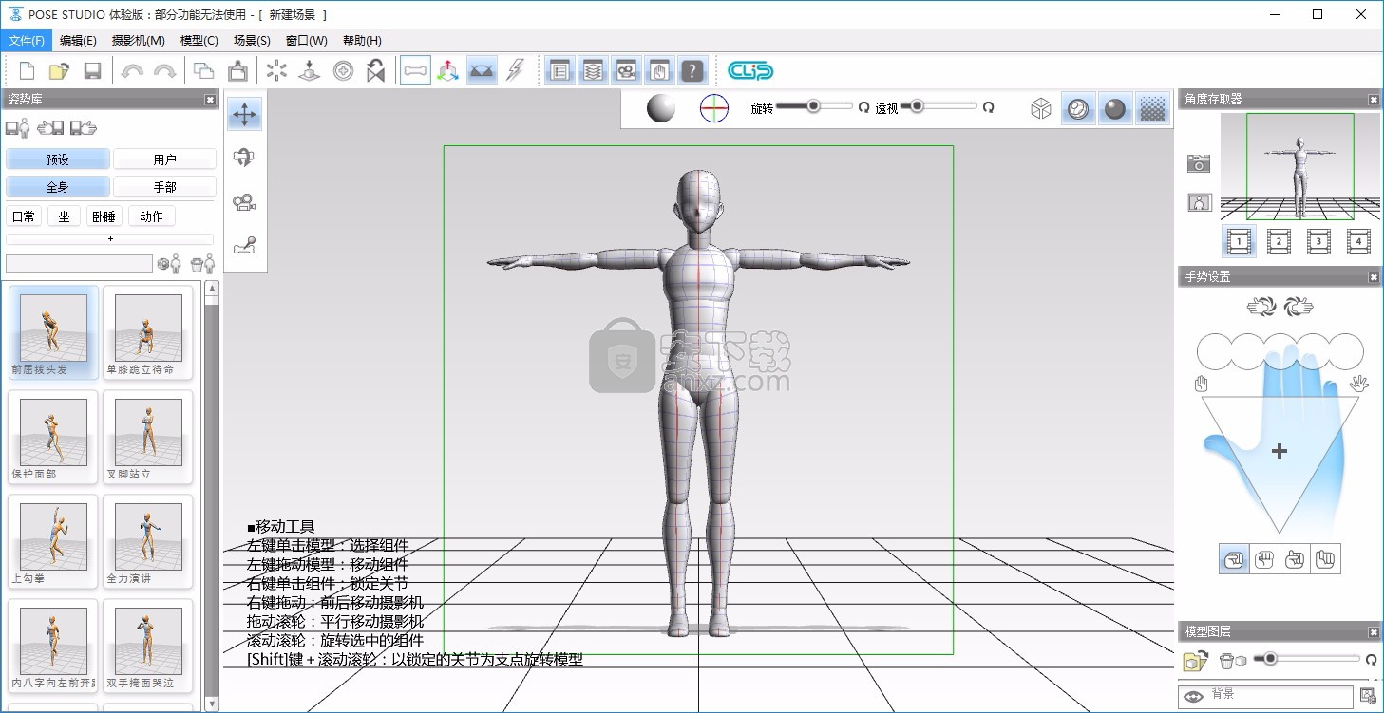
Task: Filter poses by 动作 tag
Action: (x=151, y=216)
